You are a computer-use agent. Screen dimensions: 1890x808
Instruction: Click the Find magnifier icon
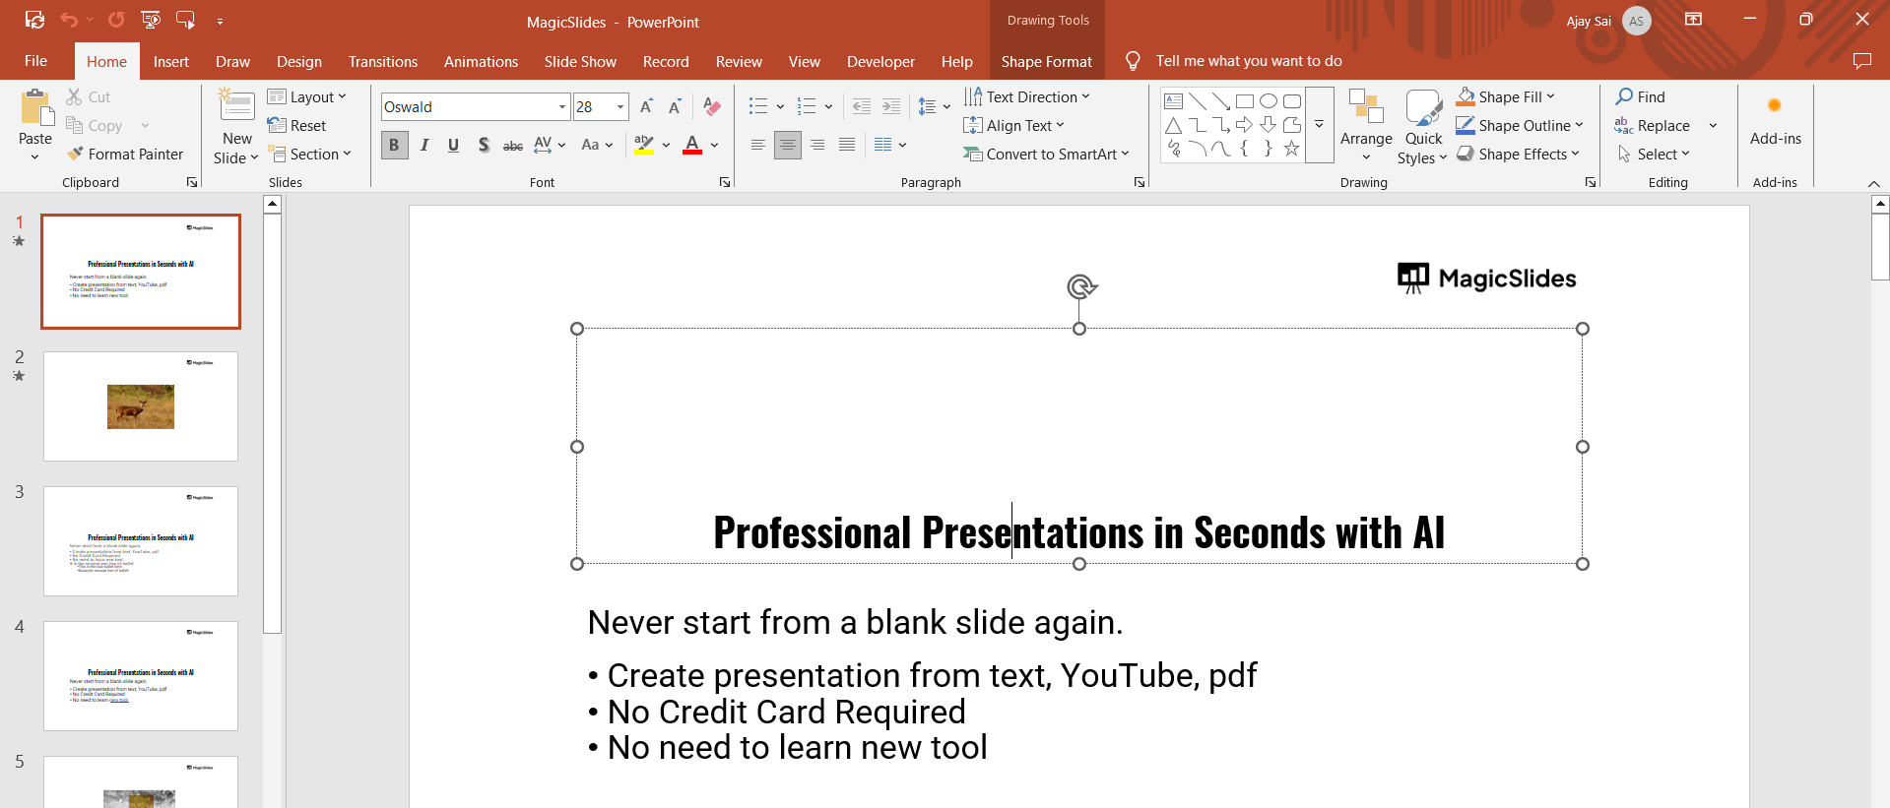point(1624,96)
